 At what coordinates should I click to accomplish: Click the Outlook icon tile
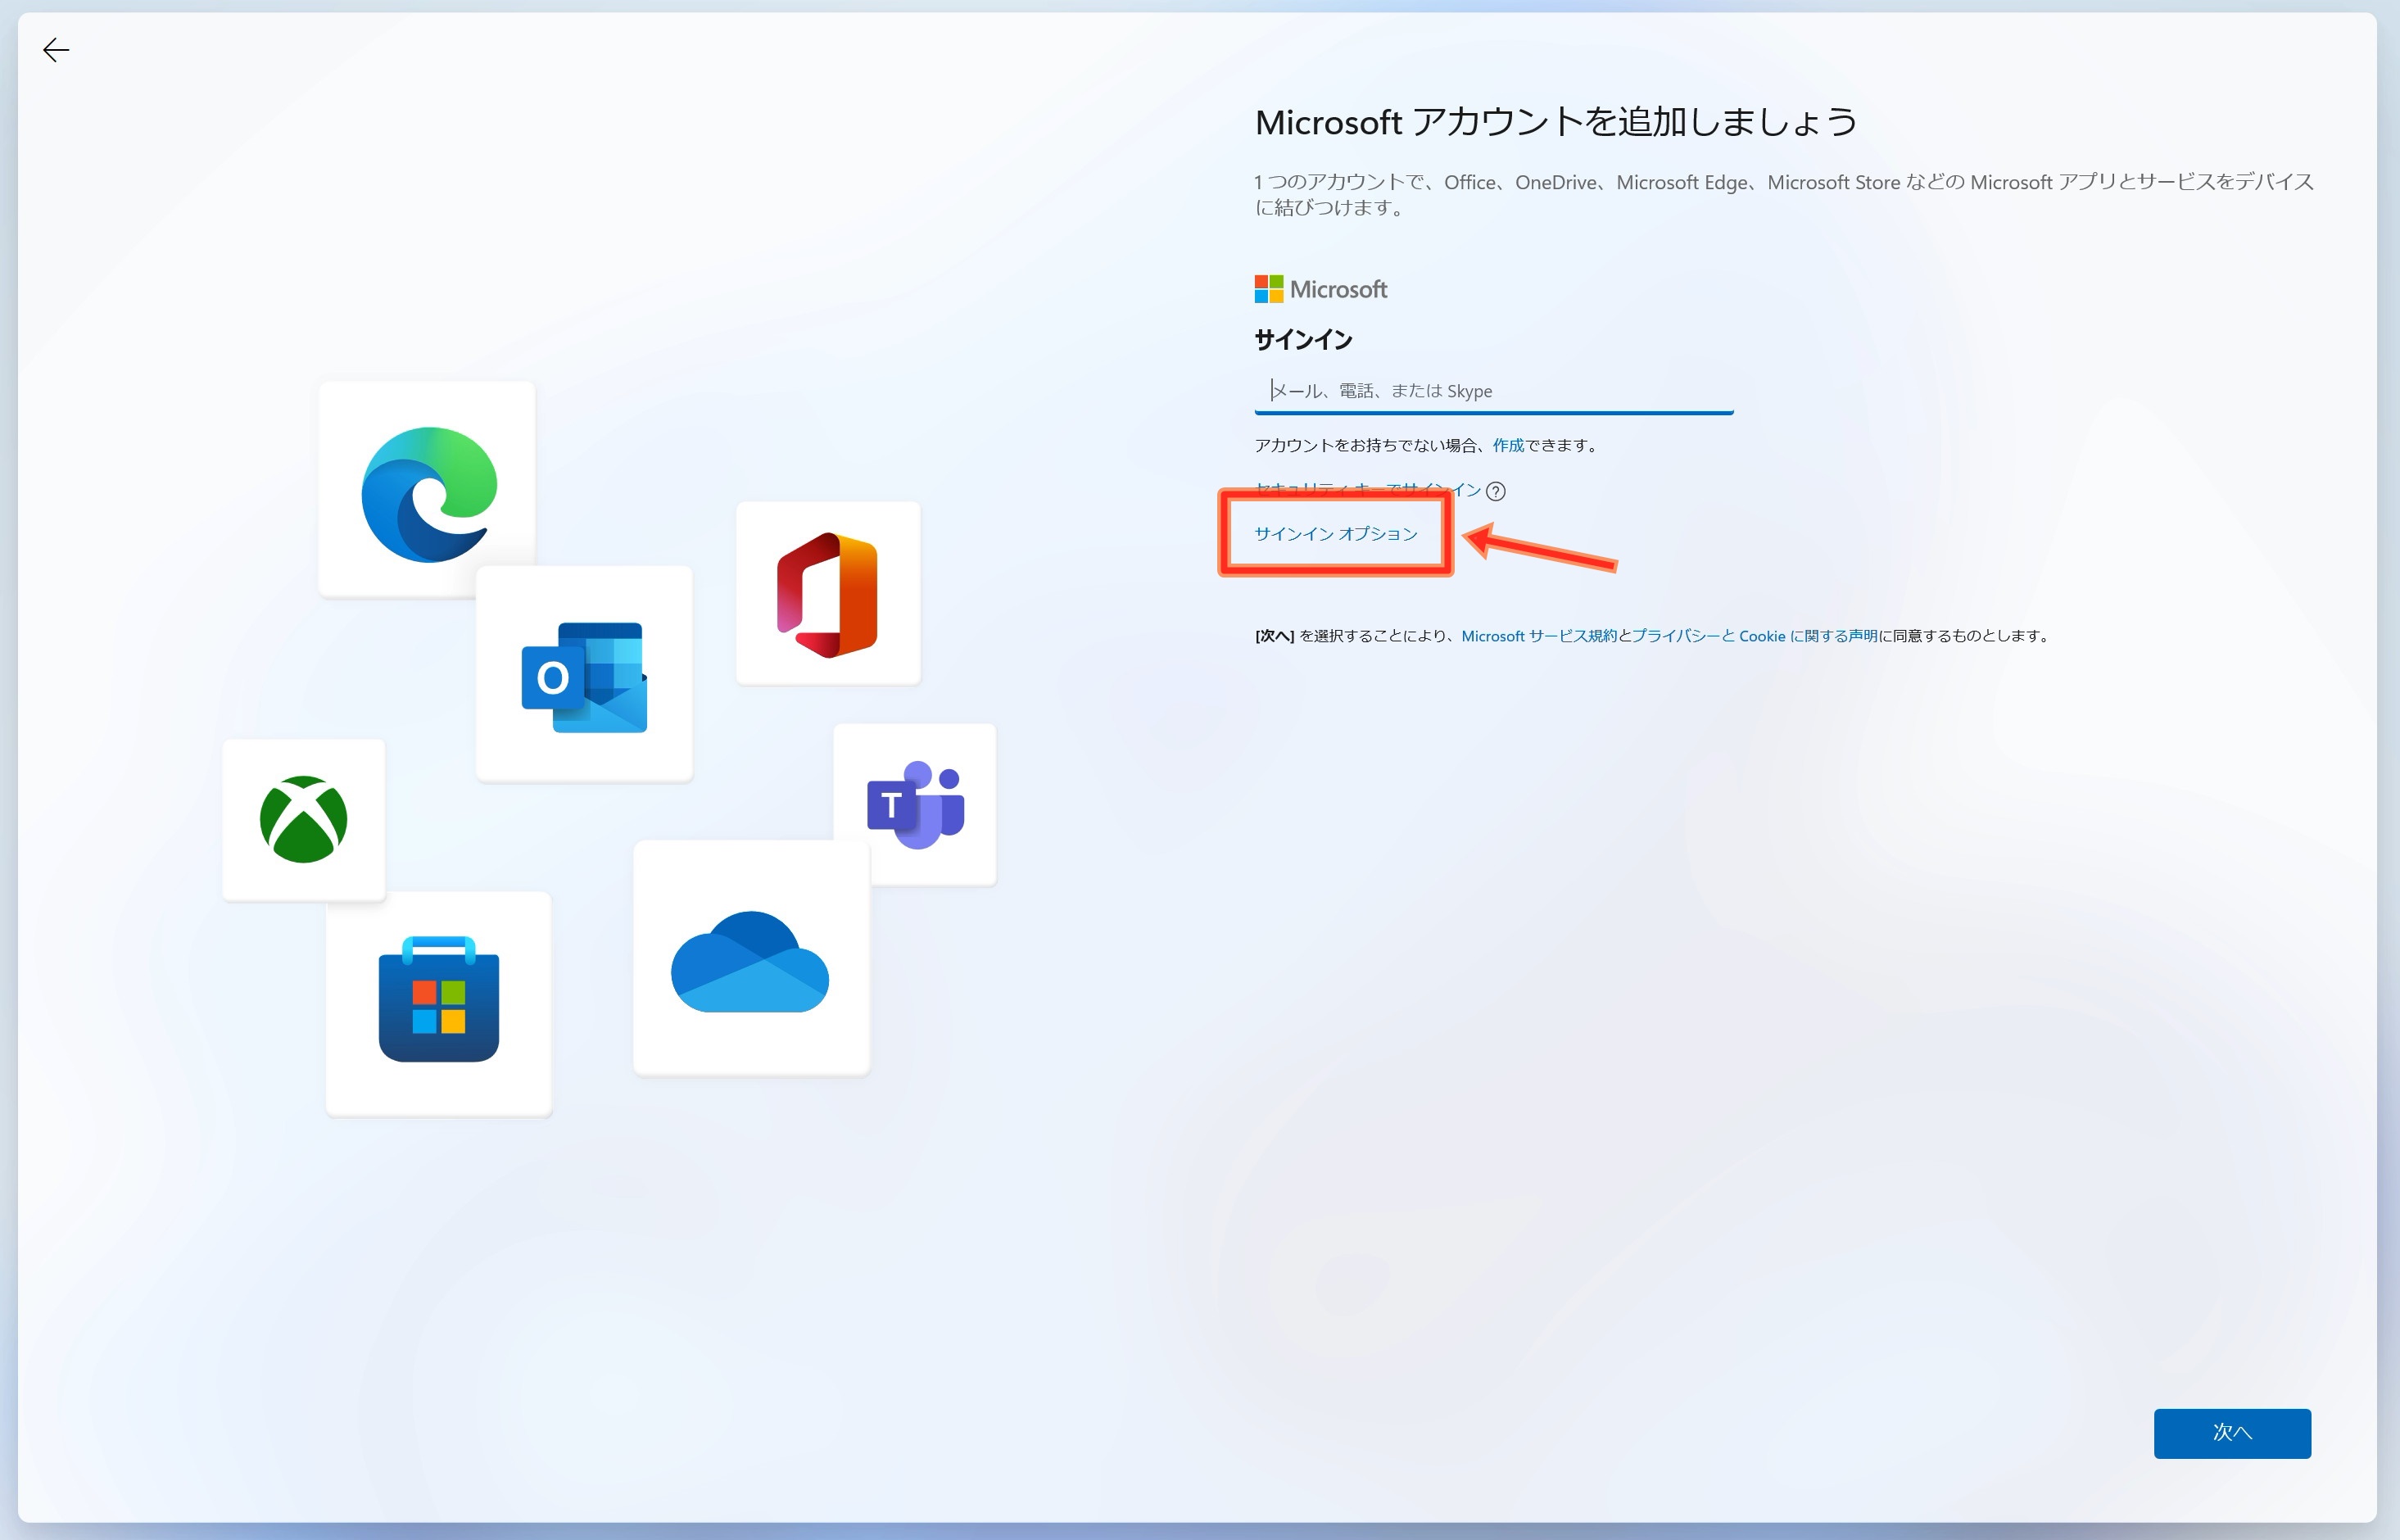click(x=584, y=675)
